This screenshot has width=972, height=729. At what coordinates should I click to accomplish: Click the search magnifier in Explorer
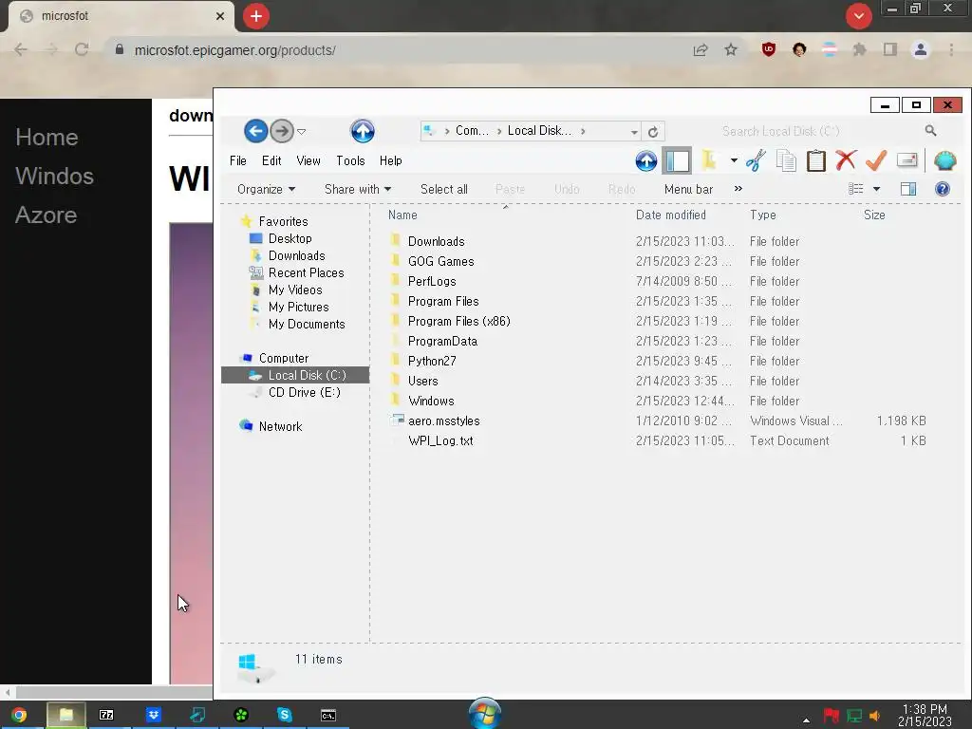click(930, 131)
